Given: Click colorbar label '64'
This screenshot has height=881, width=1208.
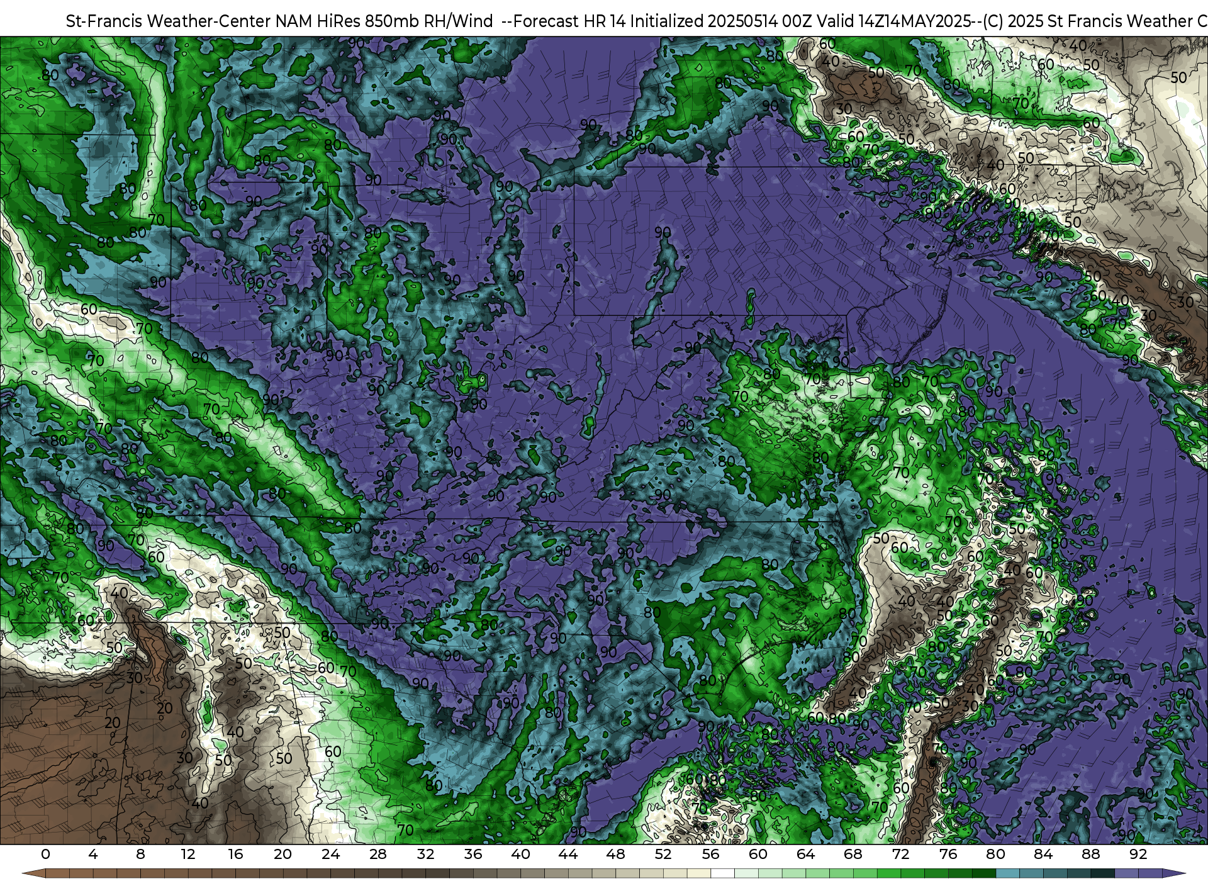Looking at the screenshot, I should 805,855.
